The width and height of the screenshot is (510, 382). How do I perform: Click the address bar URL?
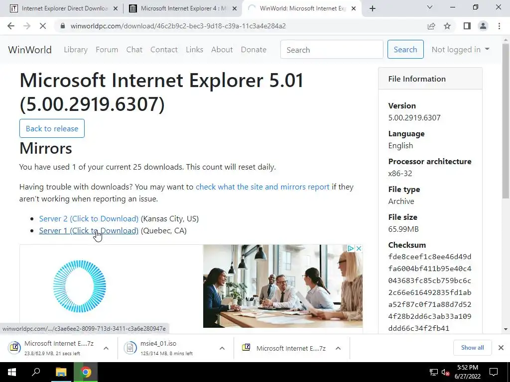pos(178,26)
